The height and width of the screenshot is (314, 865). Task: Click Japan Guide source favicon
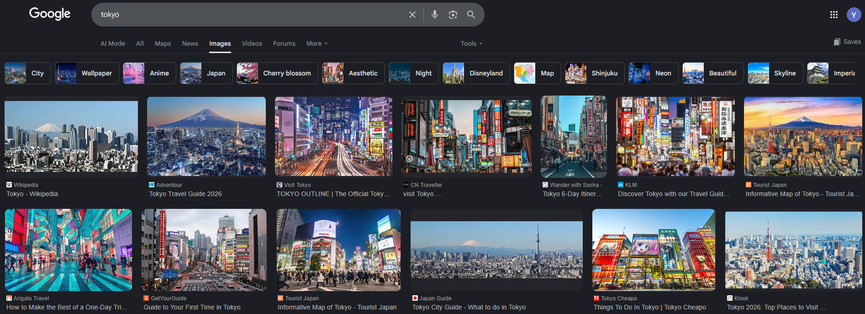coord(415,298)
